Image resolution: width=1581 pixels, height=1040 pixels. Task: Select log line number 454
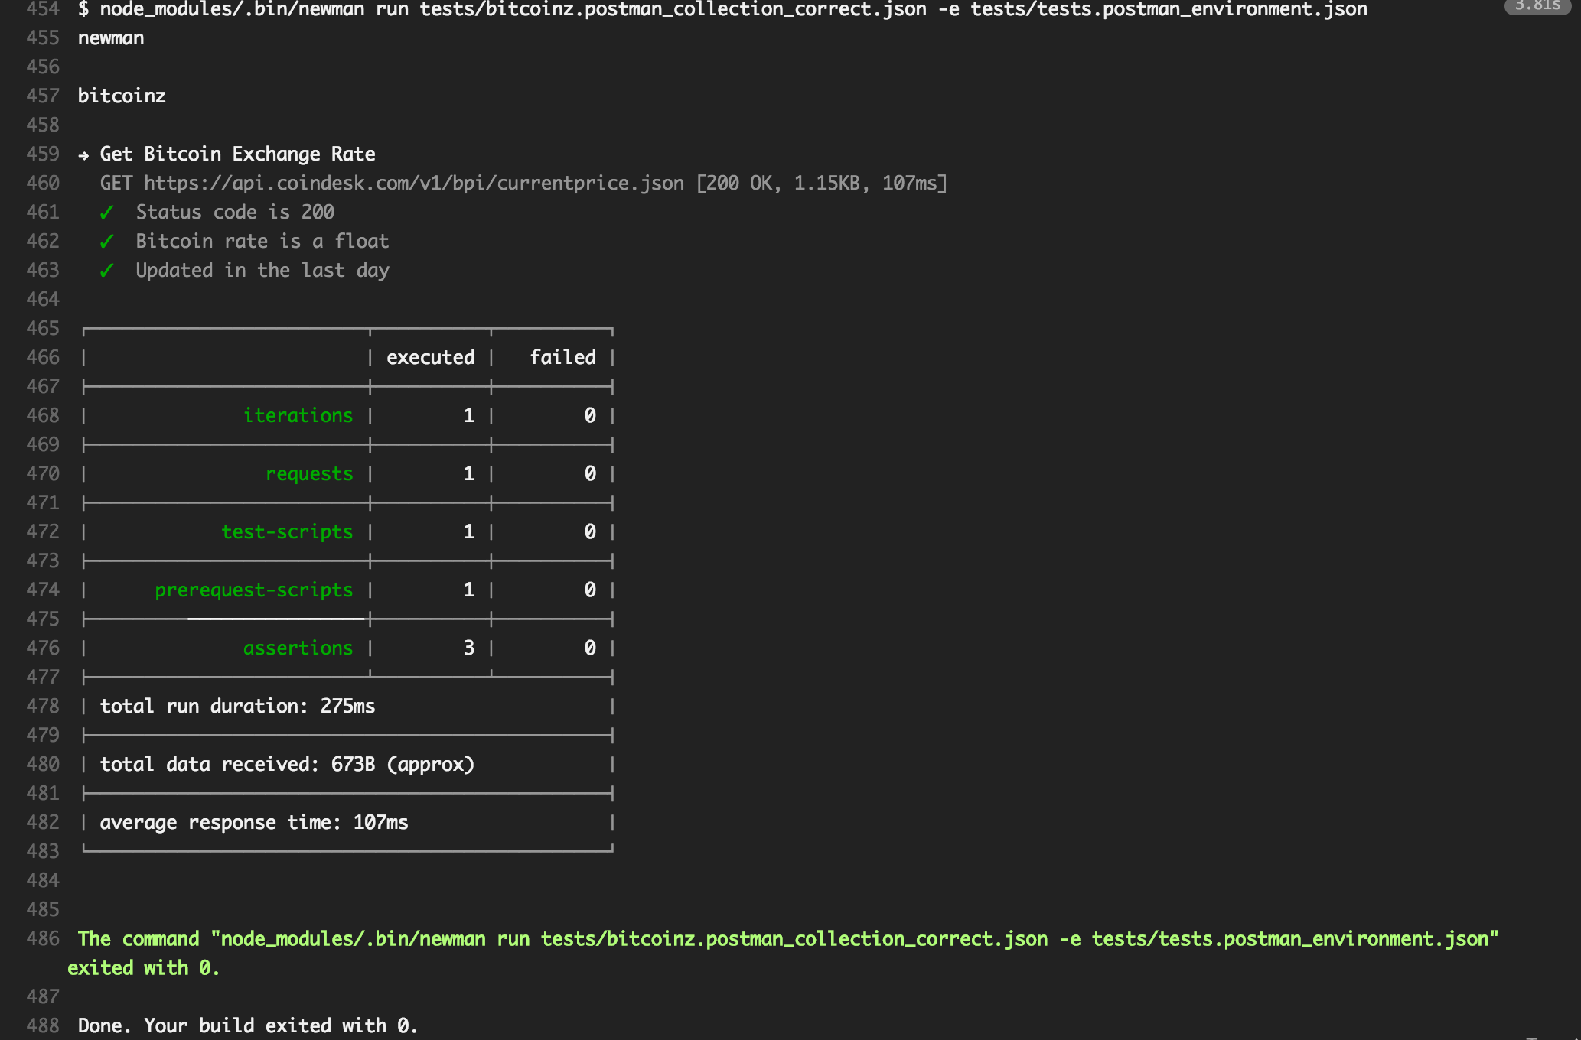43,9
